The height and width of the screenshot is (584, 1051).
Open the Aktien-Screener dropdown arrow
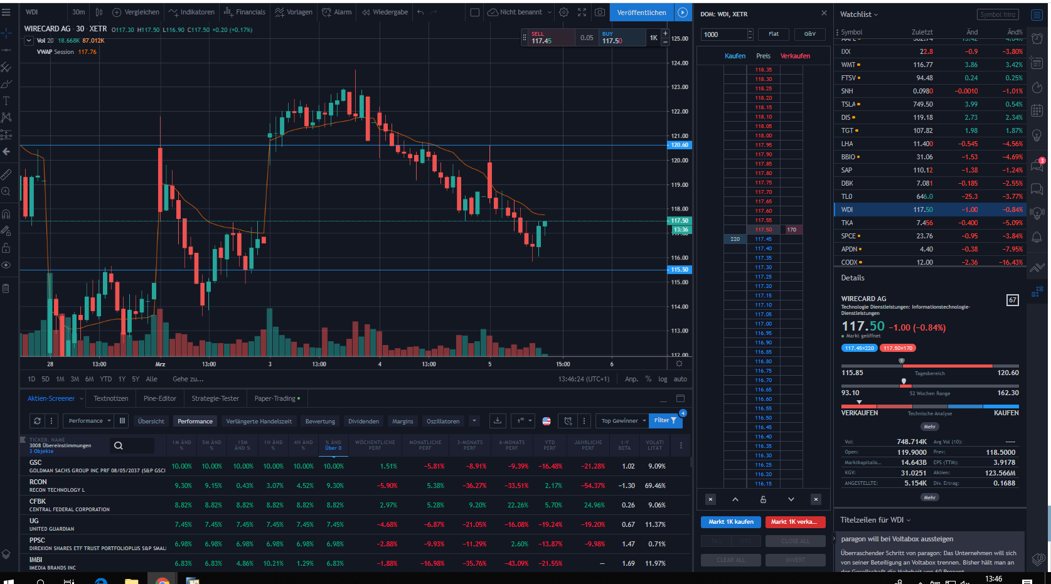pos(82,399)
